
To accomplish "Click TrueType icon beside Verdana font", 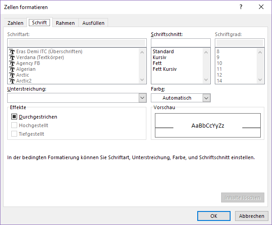I will point(12,57).
